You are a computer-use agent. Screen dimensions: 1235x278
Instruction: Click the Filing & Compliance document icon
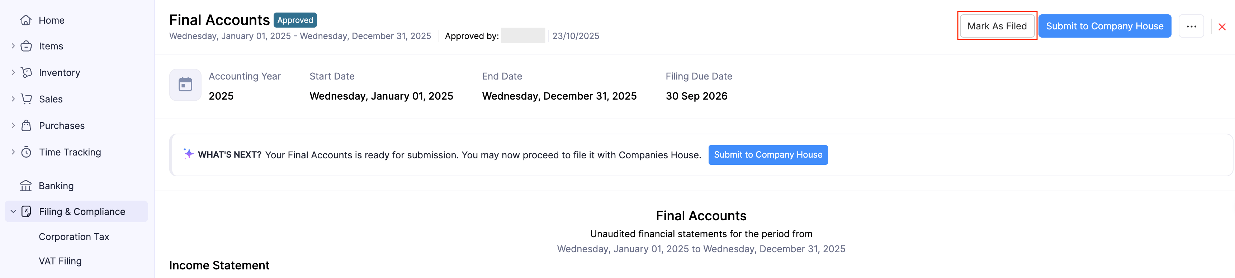(26, 211)
